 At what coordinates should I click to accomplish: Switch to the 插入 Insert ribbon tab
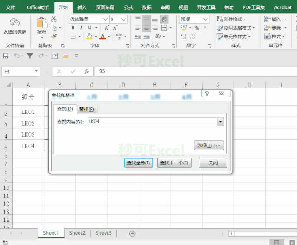[x=82, y=7]
